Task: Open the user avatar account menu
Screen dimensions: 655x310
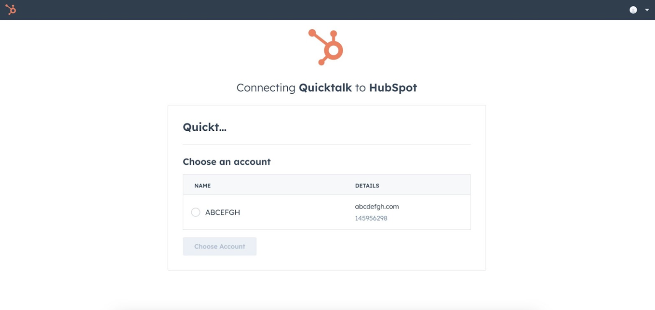Action: point(633,10)
